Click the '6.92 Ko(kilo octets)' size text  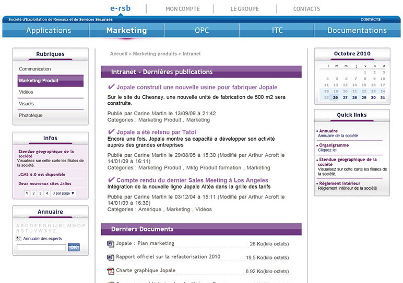tap(267, 272)
